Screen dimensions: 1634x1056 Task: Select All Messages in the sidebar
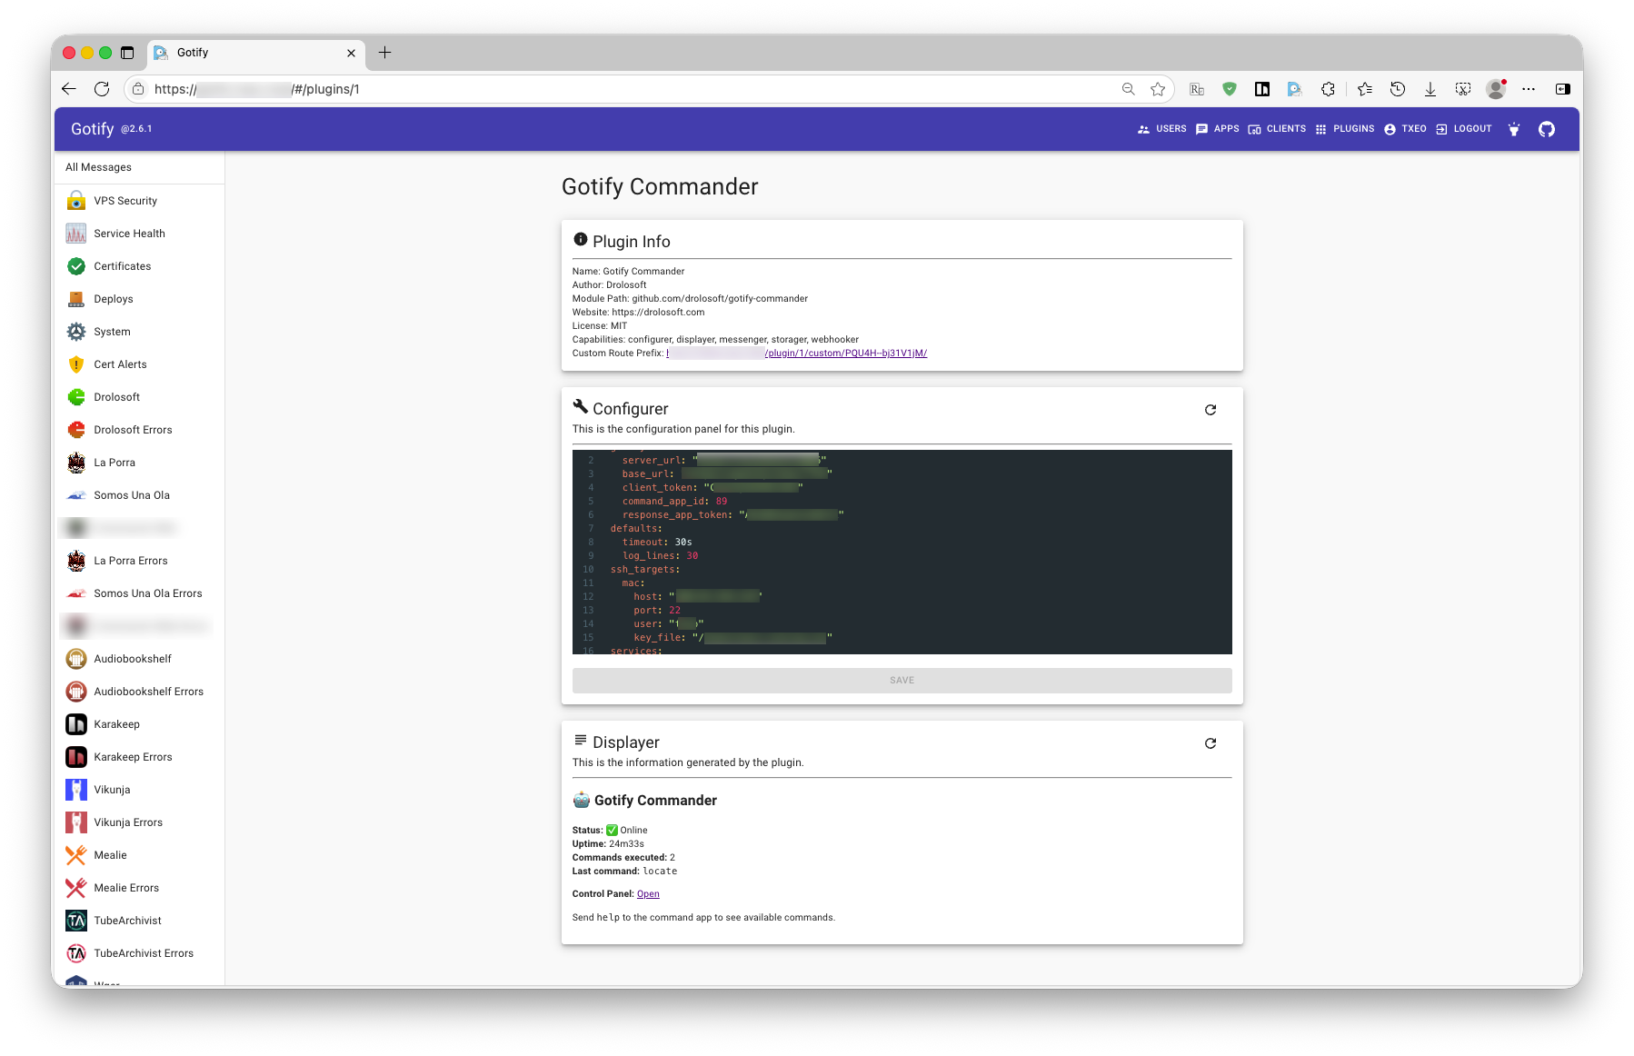[x=97, y=166]
